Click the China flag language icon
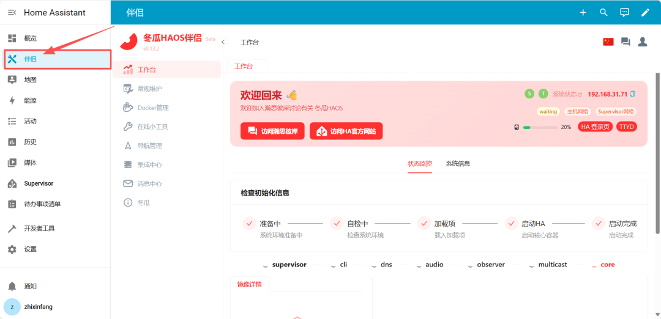This screenshot has height=319, width=661. pos(608,42)
